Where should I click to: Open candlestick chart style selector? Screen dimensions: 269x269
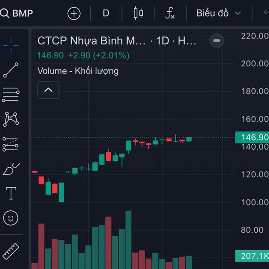pos(138,13)
